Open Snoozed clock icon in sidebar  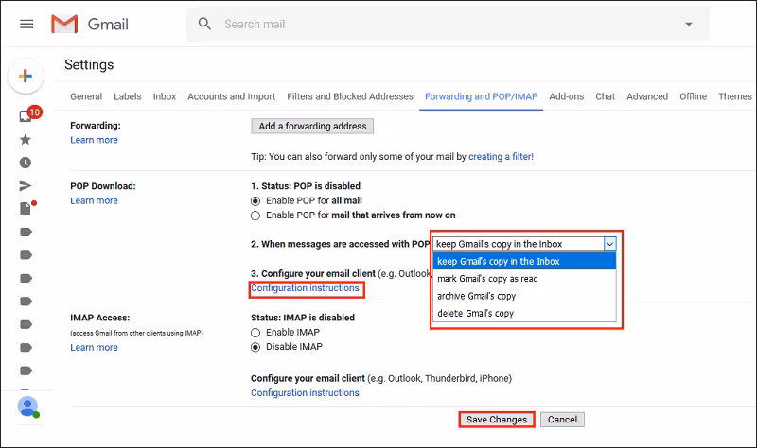[x=26, y=163]
